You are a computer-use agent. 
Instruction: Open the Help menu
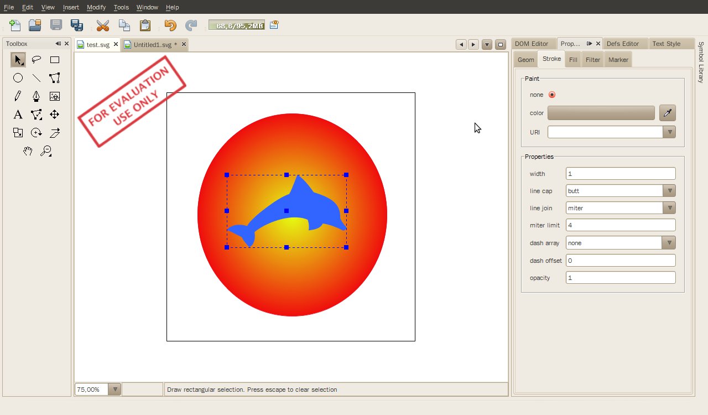172,7
